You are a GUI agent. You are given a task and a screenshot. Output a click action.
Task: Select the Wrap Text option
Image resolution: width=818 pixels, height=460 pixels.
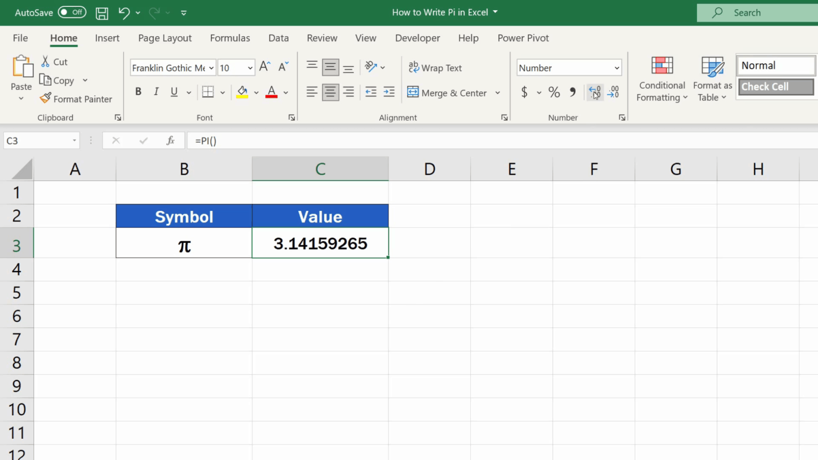[435, 68]
